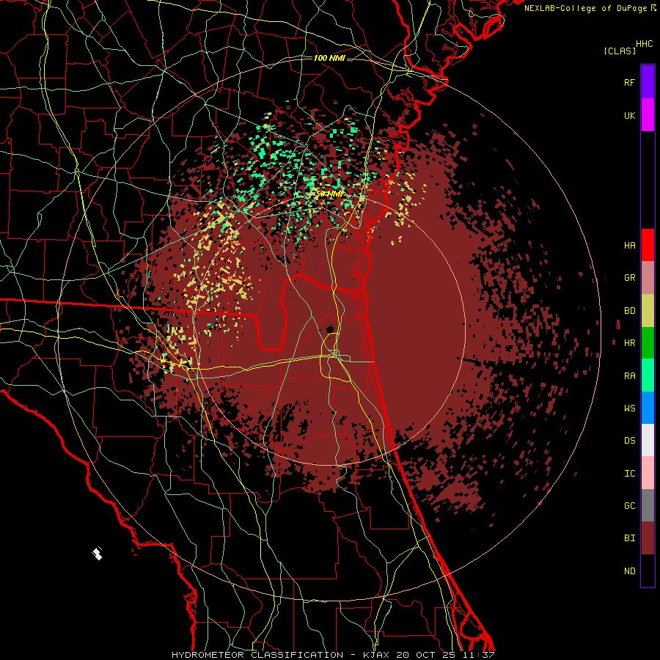Click the BI legend label text
This screenshot has width=660, height=660.
629,538
